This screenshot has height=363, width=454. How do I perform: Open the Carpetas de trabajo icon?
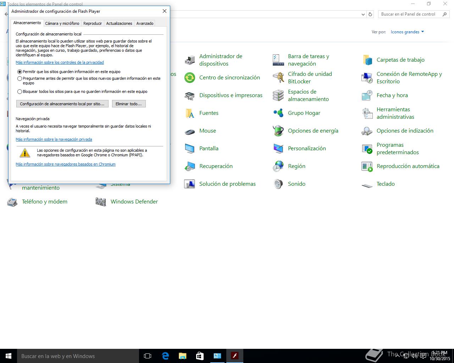(x=367, y=60)
